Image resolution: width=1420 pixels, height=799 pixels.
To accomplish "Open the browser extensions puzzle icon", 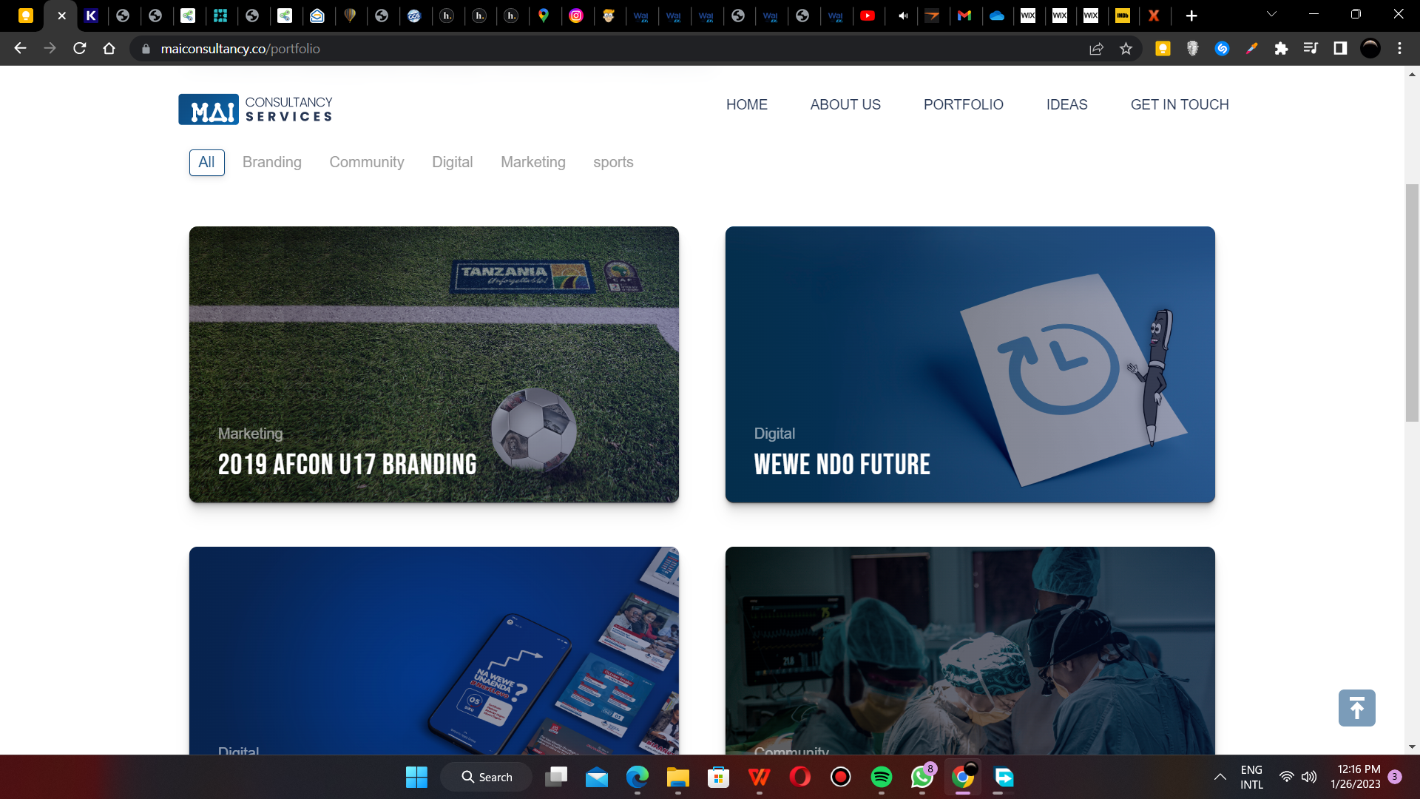I will coord(1281,49).
